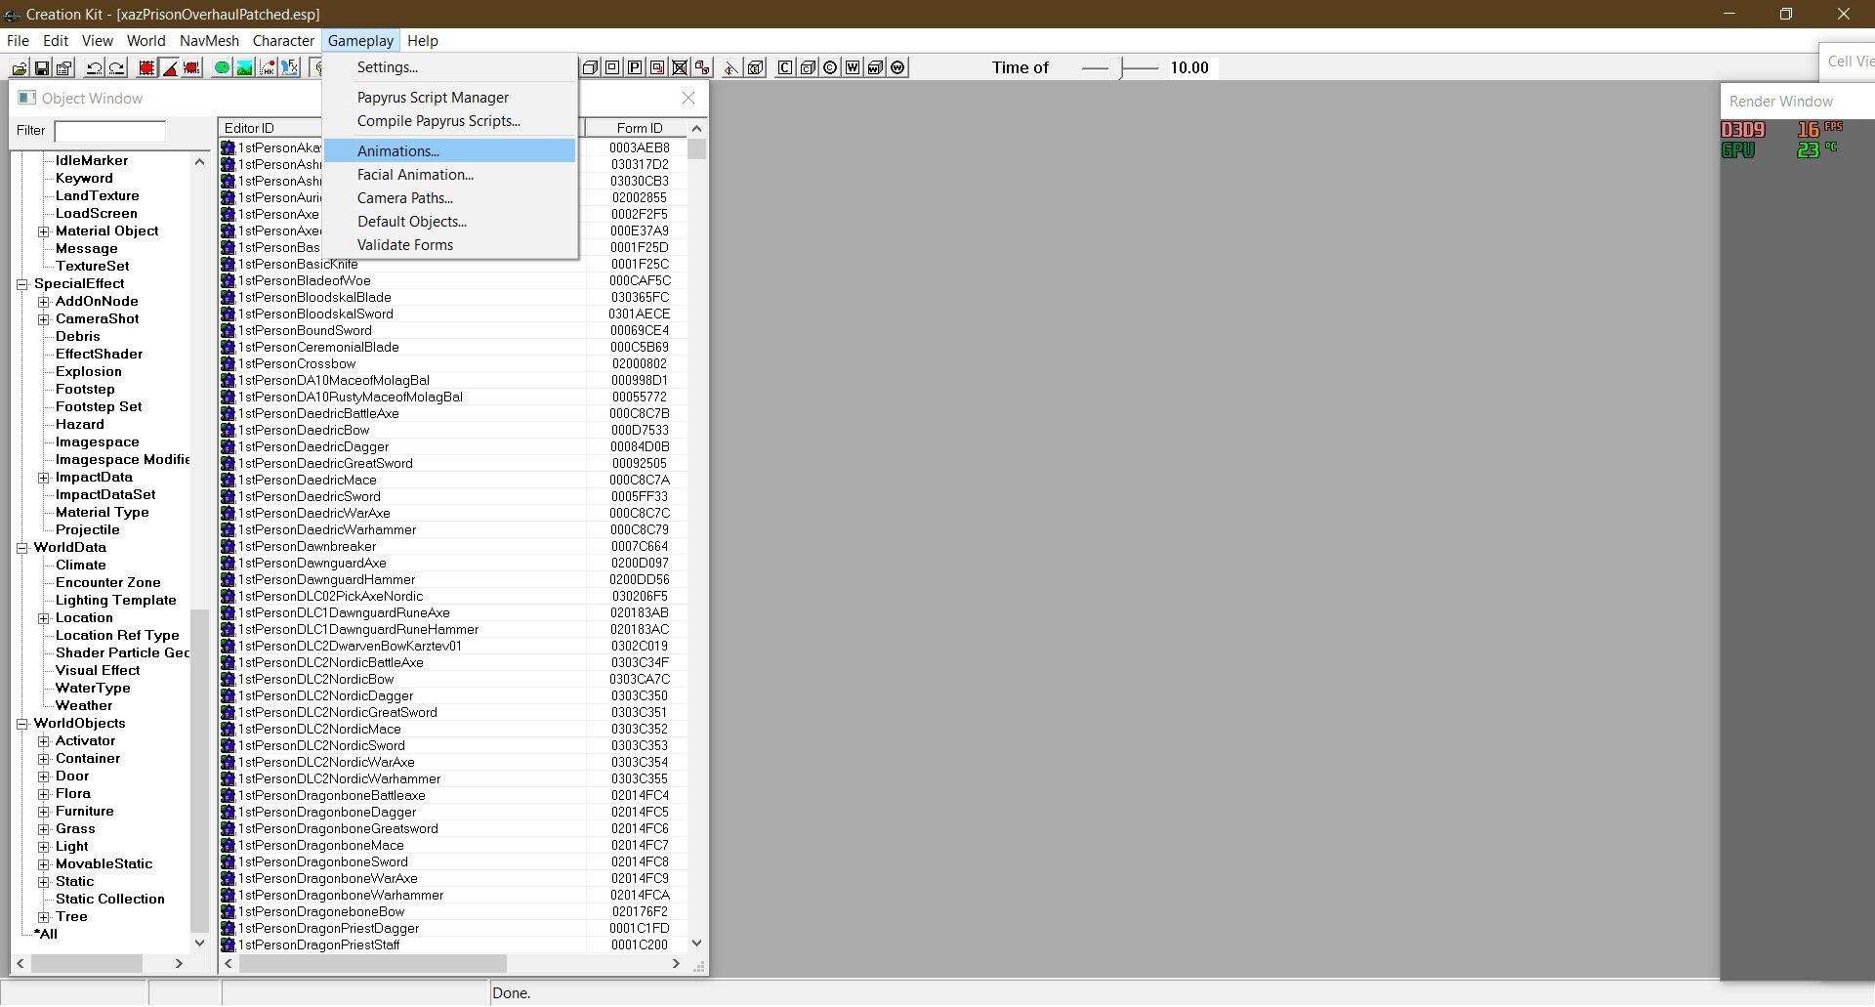The image size is (1875, 1007).
Task: Click the boxed P toolbar icon
Action: coord(635,67)
